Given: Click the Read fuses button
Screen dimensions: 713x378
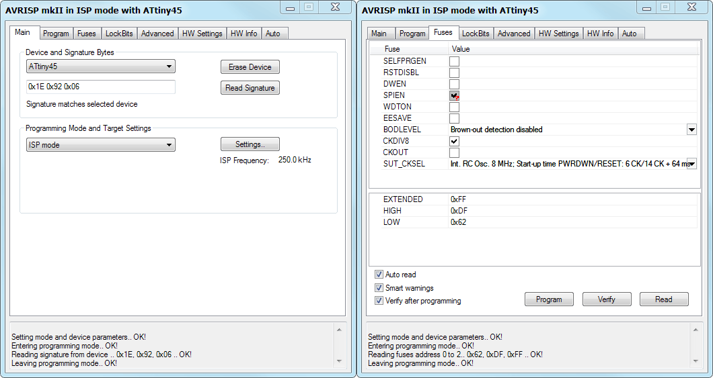Looking at the screenshot, I should coord(664,299).
